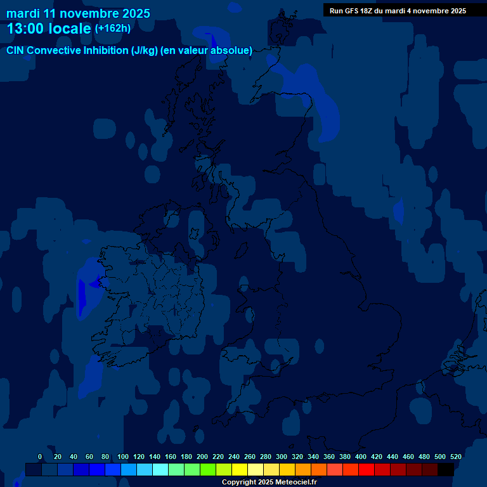The image size is (487, 487).
Task: Click the black swatch at the legend's end
Action: click(x=446, y=469)
